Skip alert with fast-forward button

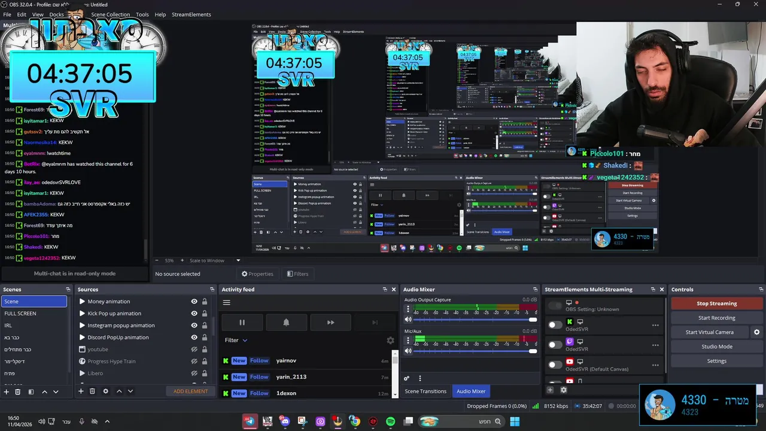330,322
